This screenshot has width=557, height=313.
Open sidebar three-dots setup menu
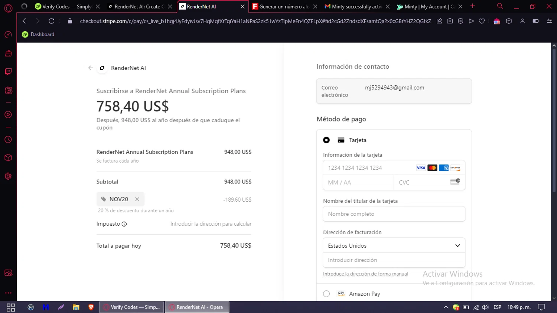pyautogui.click(x=8, y=293)
